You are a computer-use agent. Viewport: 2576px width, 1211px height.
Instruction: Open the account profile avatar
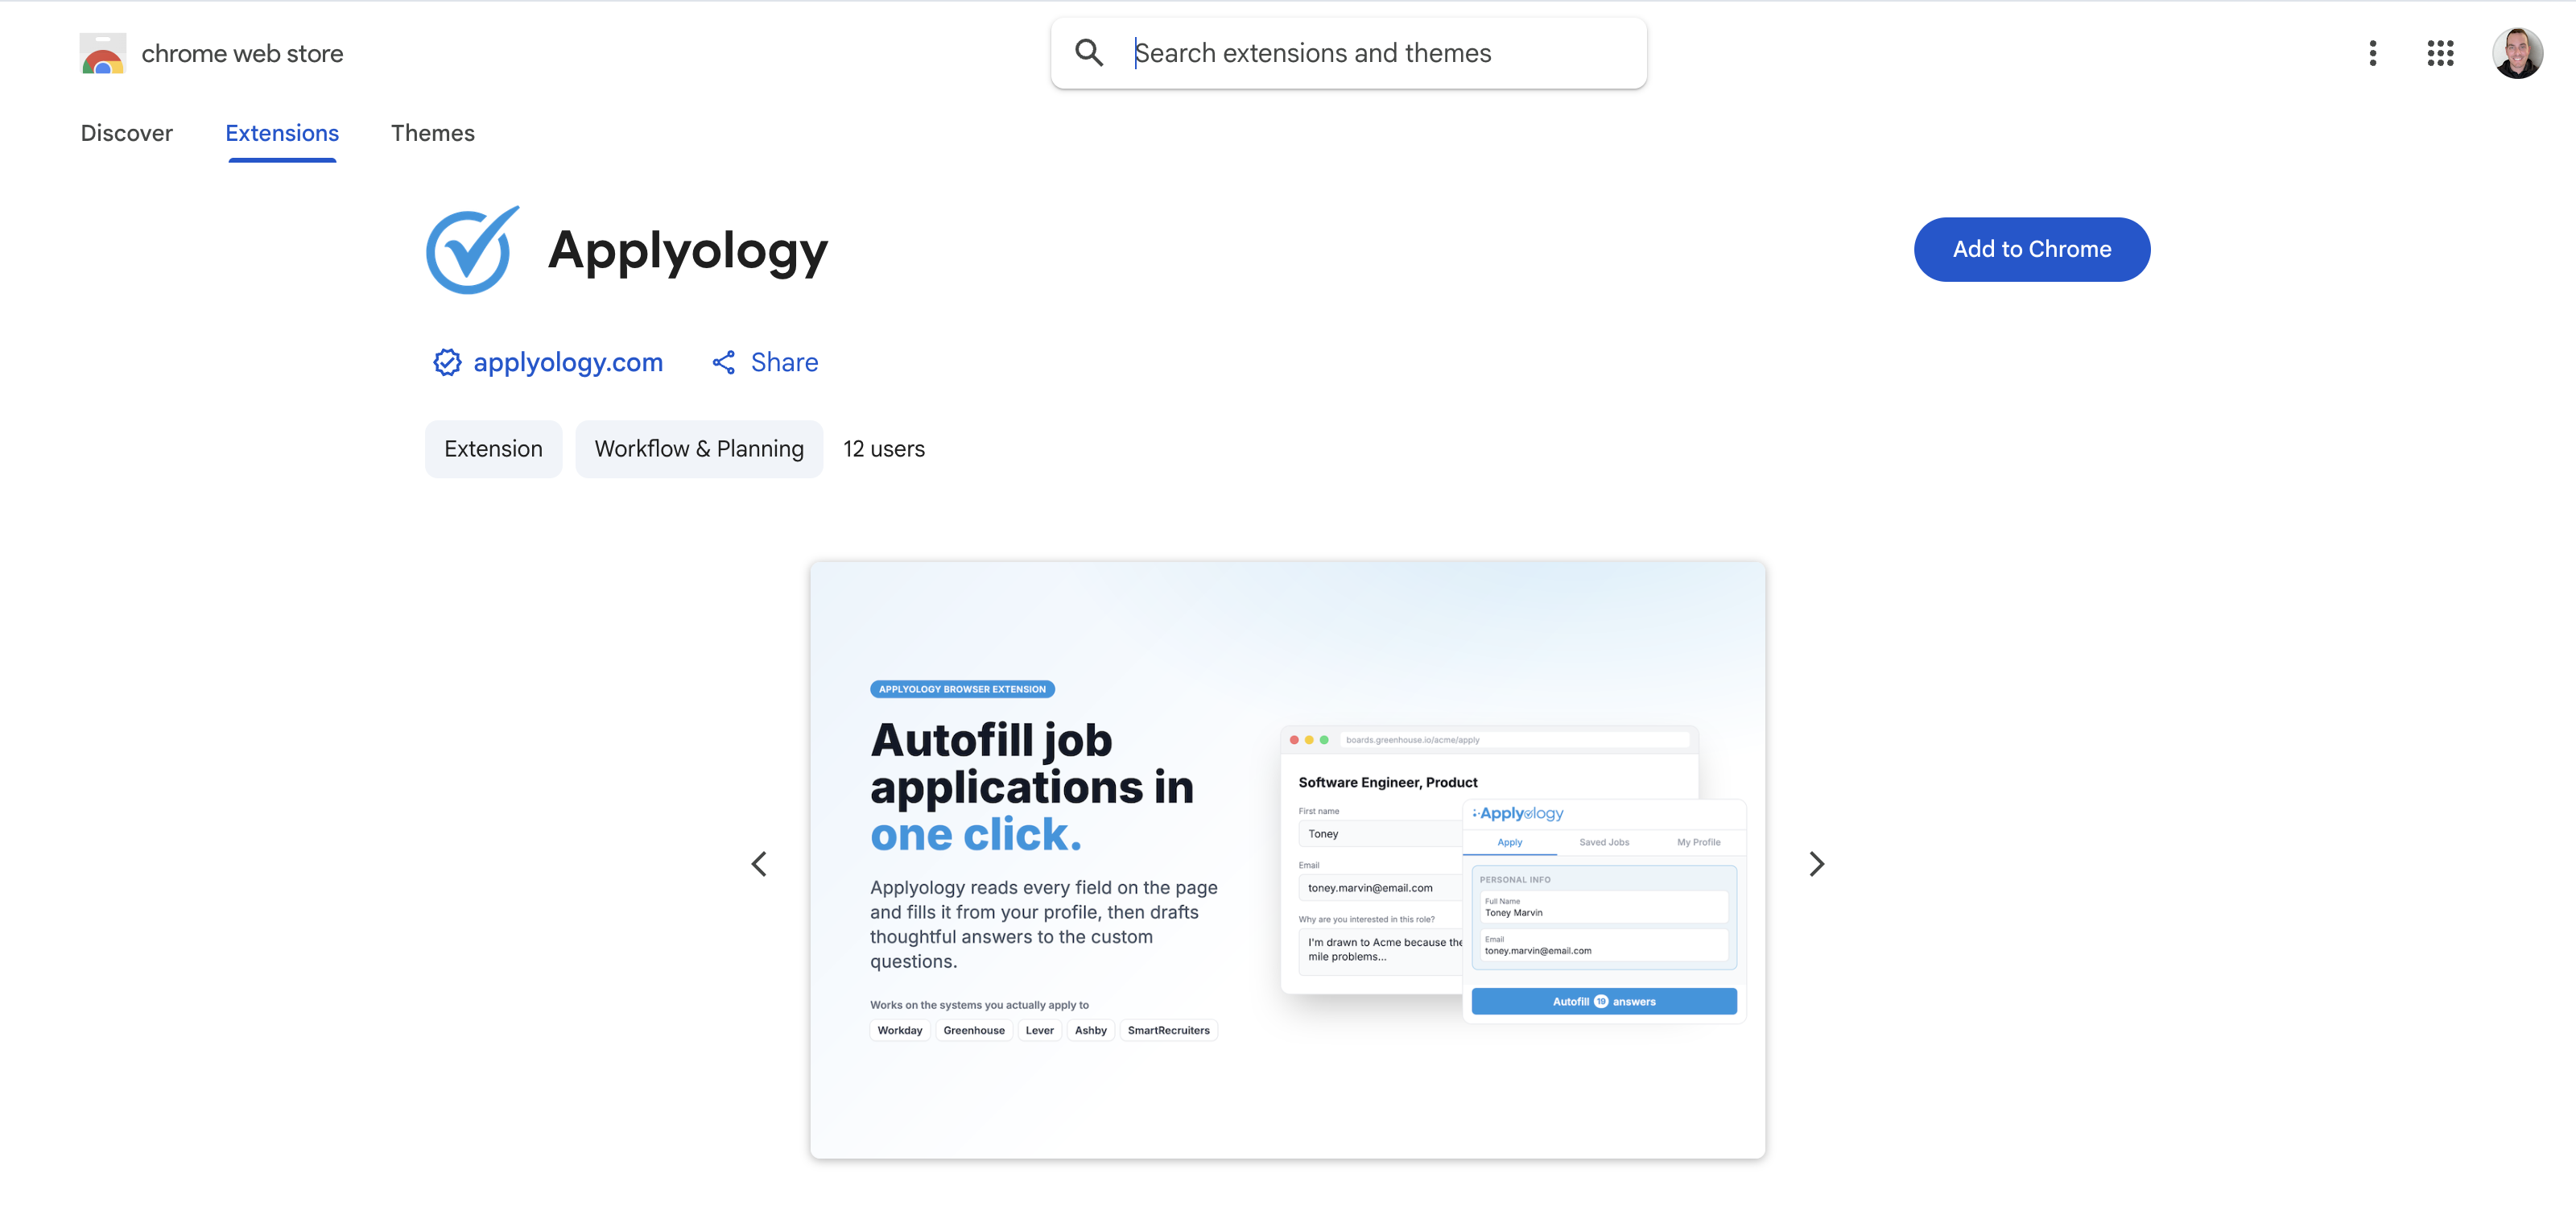[2517, 53]
